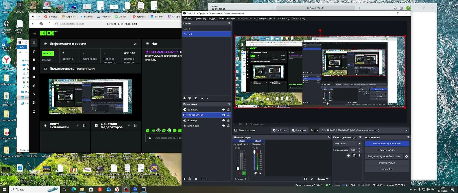Viewport: 458px width, 193px height.
Task: Click Kick Предпросмотр трансляции video thumbnail
Action: (x=90, y=96)
